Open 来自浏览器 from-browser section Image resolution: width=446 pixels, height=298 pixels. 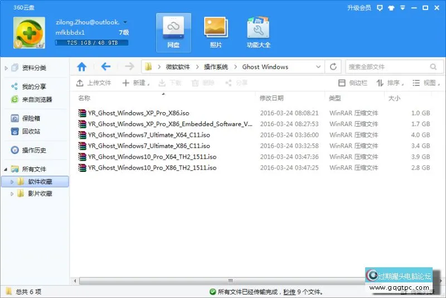(x=37, y=100)
